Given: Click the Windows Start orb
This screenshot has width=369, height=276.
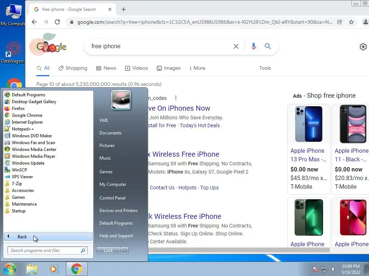Looking at the screenshot, I should (x=9, y=269).
